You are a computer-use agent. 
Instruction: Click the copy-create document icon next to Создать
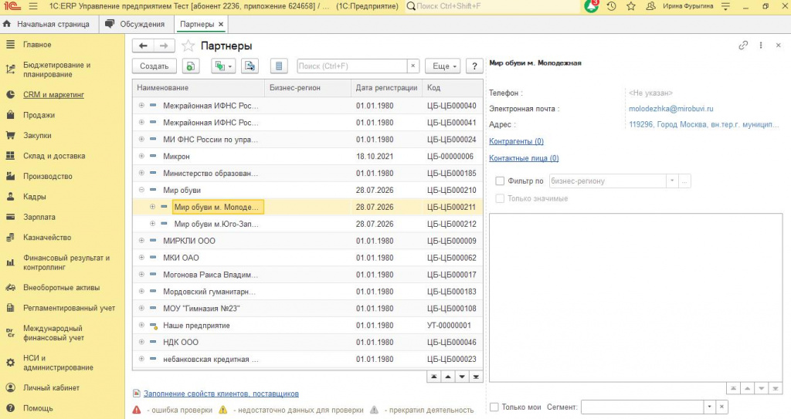coord(191,66)
